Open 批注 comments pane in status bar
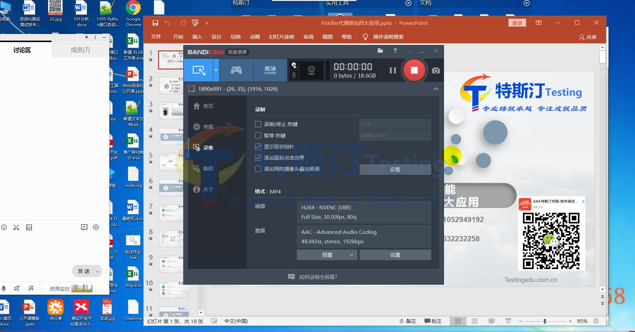 [x=433, y=321]
